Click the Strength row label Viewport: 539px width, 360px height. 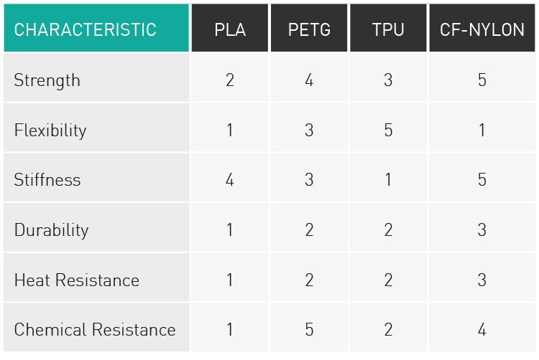[x=47, y=80]
